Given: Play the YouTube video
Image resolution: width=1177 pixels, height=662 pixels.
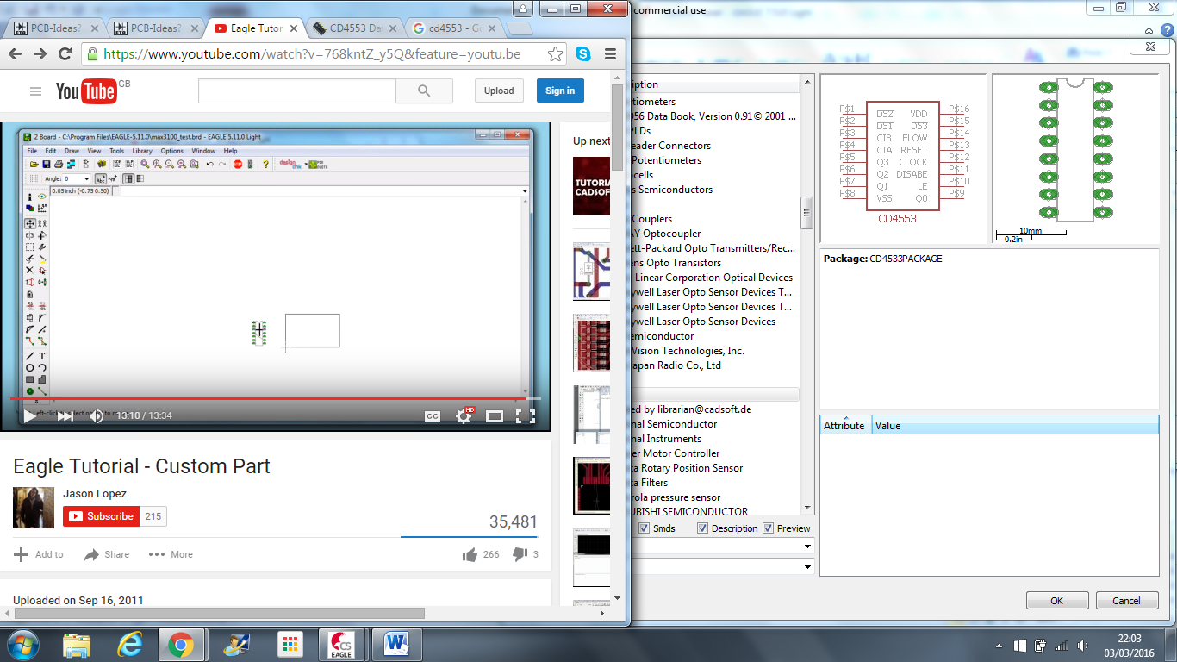Looking at the screenshot, I should pos(30,416).
